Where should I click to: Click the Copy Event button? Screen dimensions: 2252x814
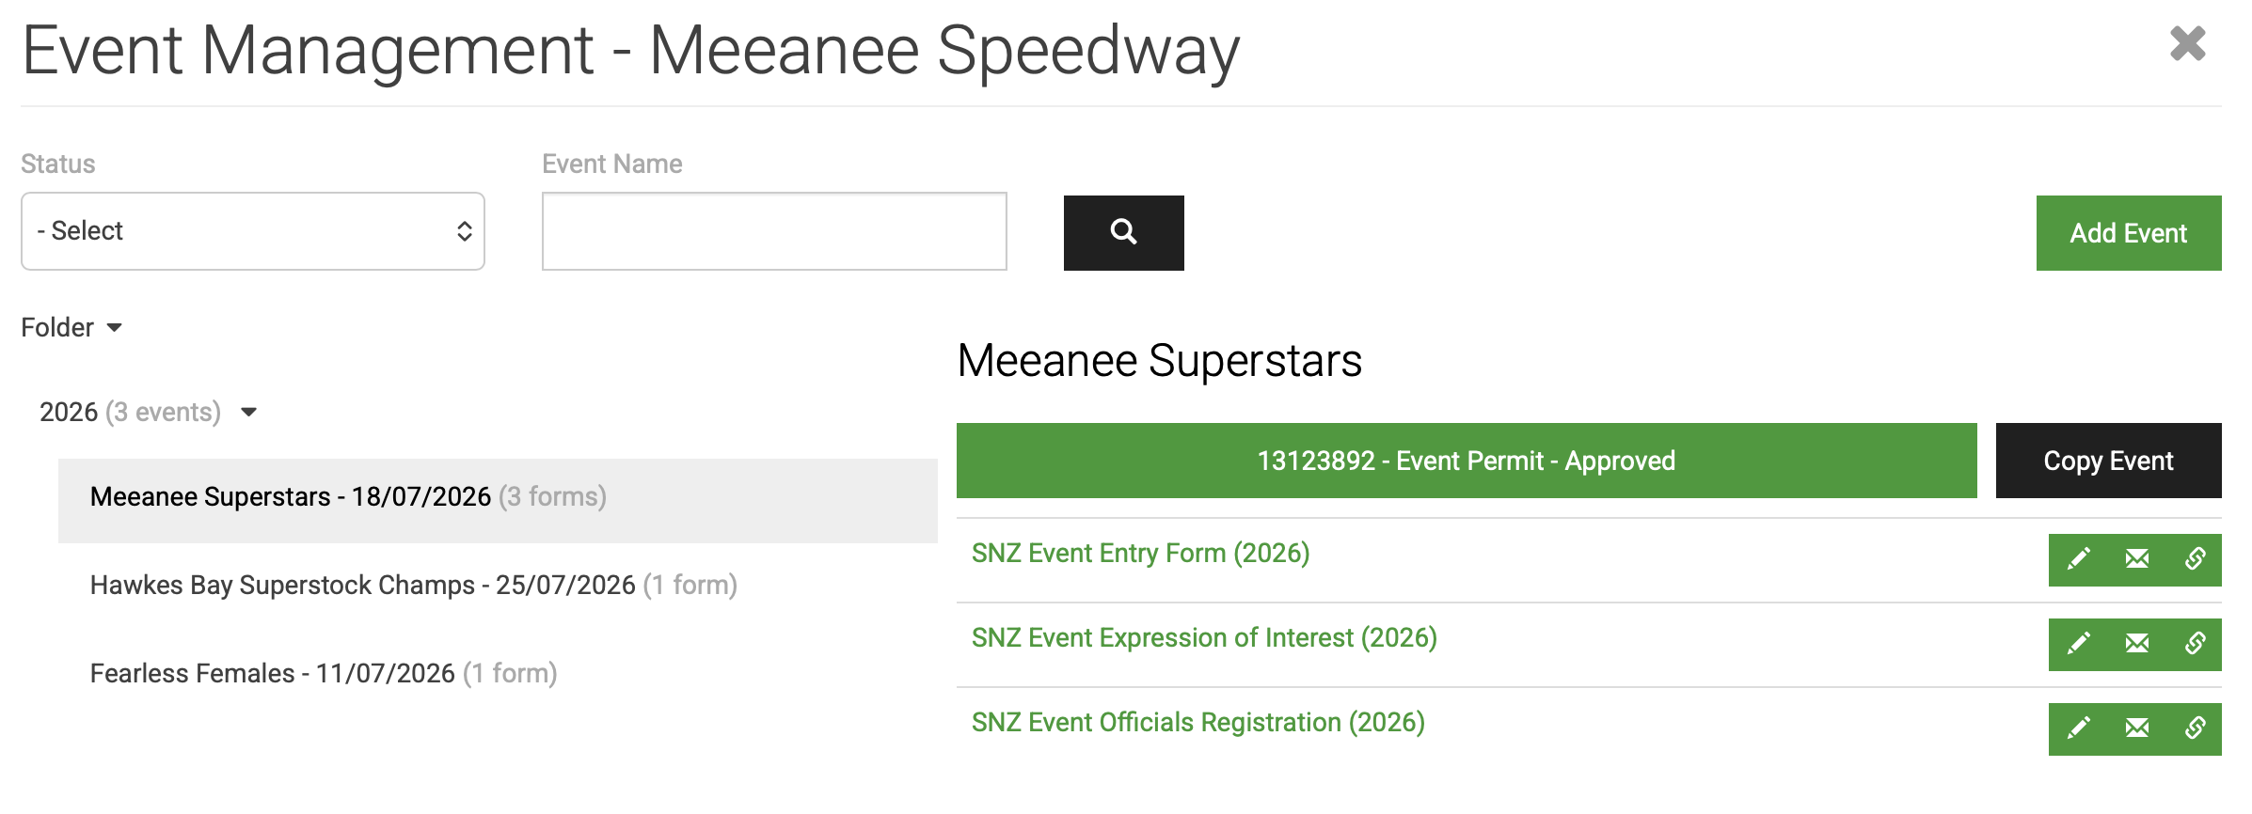point(2108,461)
